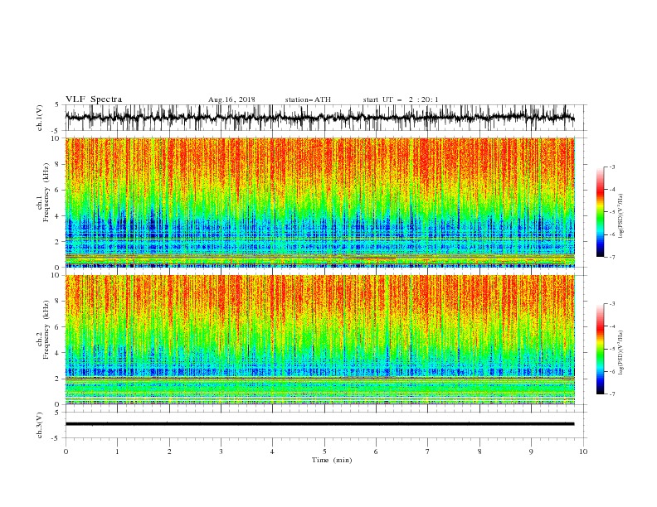Click the "-3" label on ch.1 color bar
The height and width of the screenshot is (507, 657).
click(x=612, y=167)
